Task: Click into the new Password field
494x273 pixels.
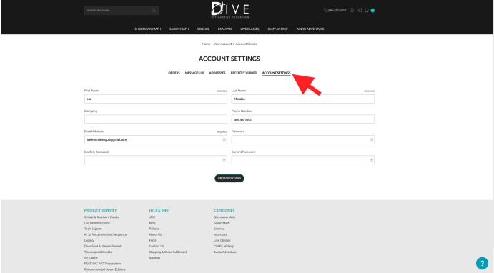Action: (303, 139)
